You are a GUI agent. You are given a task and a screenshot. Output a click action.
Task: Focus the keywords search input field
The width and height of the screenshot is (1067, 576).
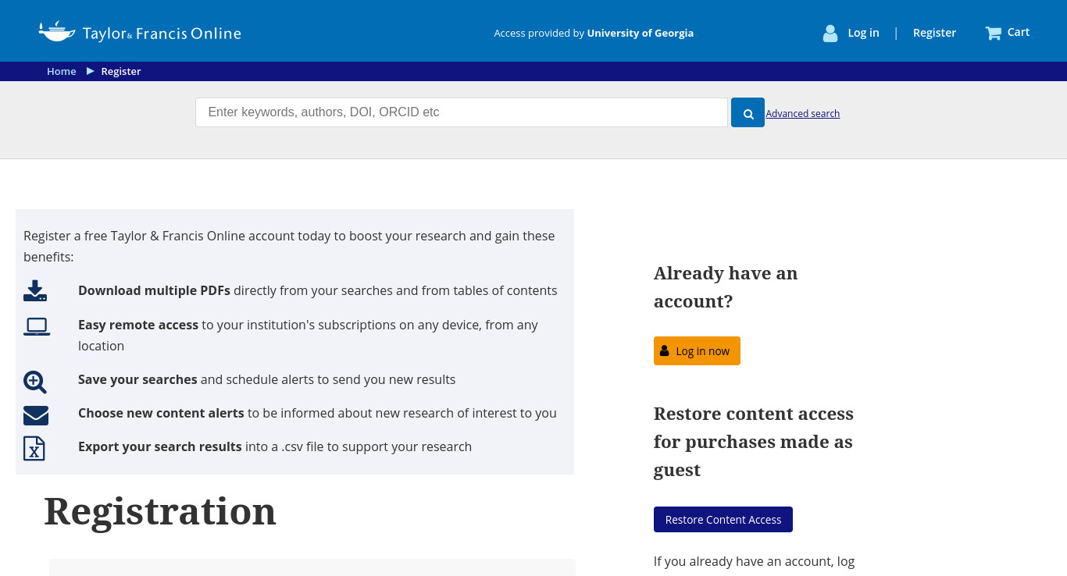[462, 112]
